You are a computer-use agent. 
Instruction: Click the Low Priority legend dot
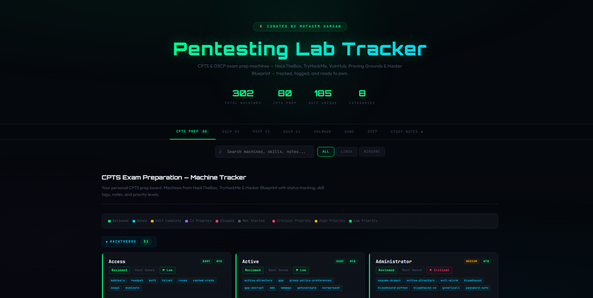point(350,221)
